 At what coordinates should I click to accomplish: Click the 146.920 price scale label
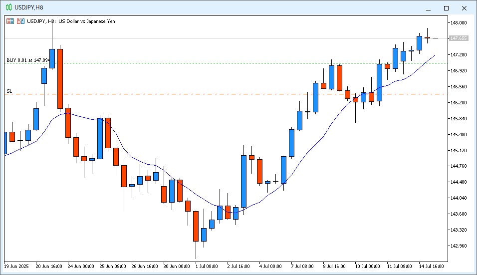click(459, 70)
